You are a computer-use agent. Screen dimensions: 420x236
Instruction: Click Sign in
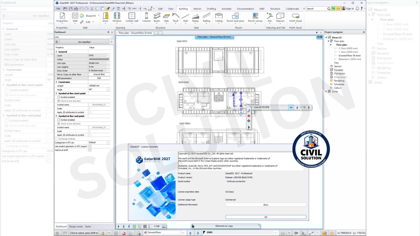tap(350, 8)
